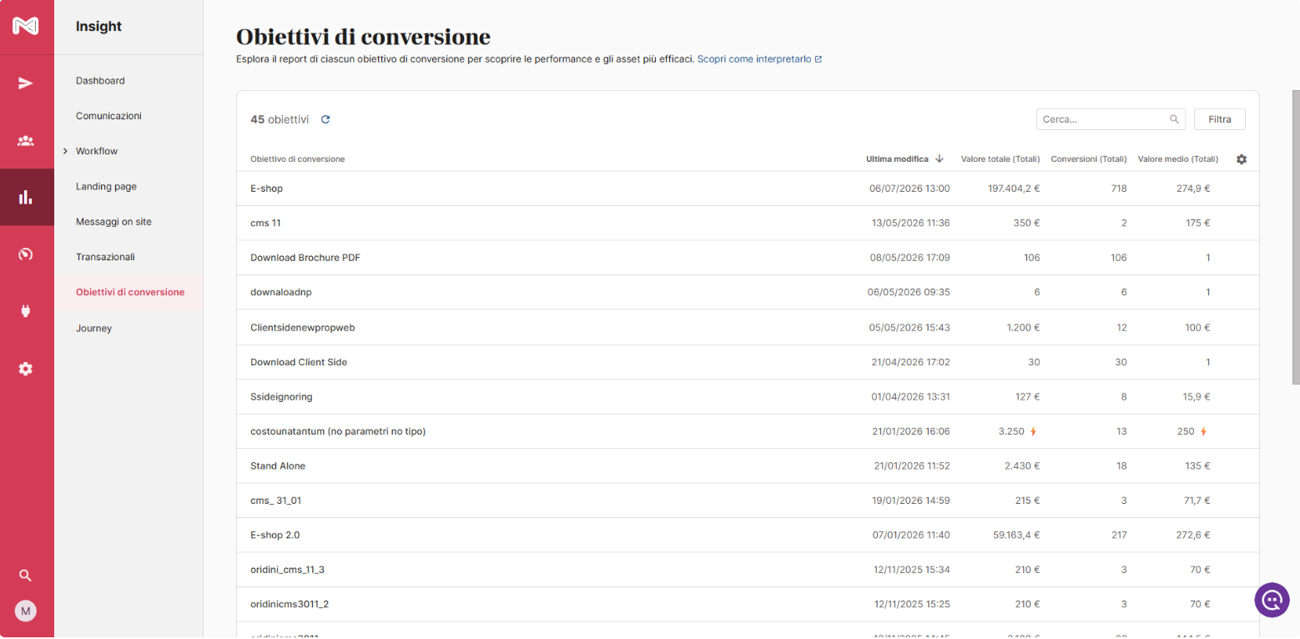Click the lightning icon next to 250

(1203, 431)
